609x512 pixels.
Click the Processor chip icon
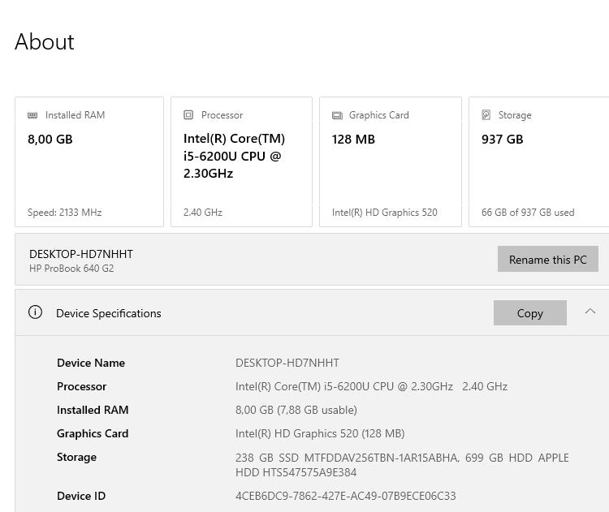tap(188, 115)
